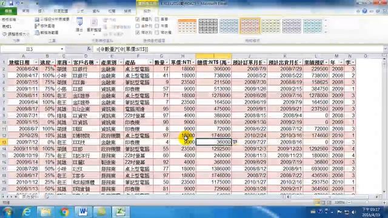Toggle Header Row (標題列) checkbox

coord(138,19)
